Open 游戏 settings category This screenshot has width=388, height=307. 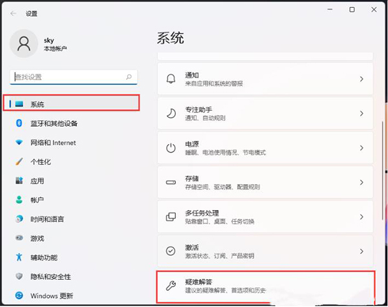pyautogui.click(x=37, y=238)
